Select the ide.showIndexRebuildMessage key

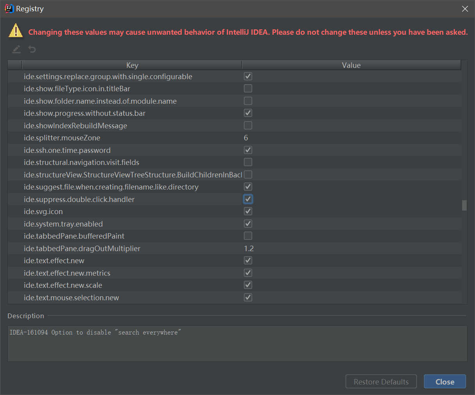[75, 126]
